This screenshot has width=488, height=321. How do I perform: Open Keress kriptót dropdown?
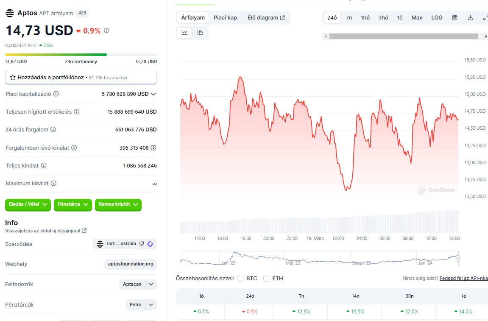118,204
